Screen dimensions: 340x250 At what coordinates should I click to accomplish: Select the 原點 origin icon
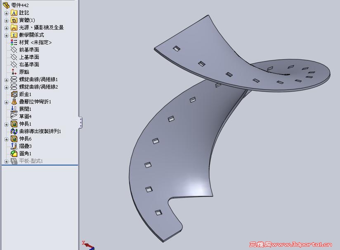tap(14, 72)
